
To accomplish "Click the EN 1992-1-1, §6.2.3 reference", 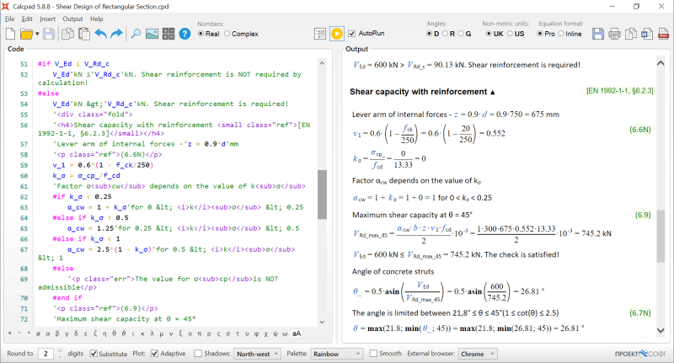I will click(620, 91).
